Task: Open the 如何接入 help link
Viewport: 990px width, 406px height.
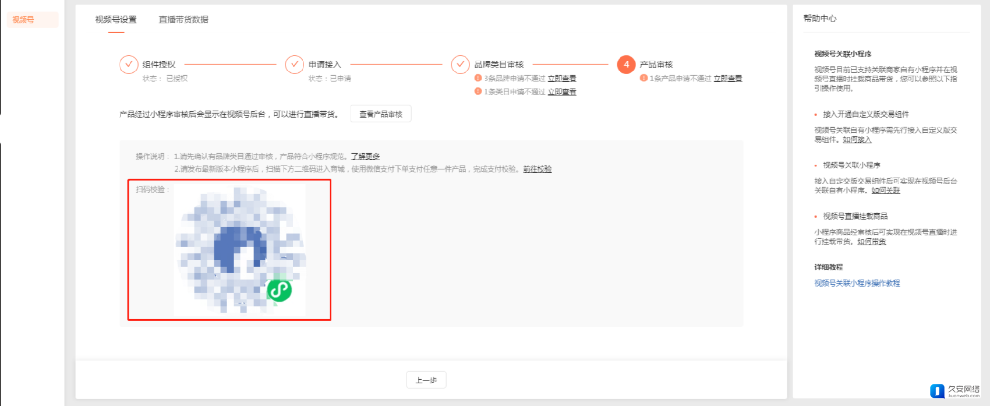Action: (x=857, y=140)
